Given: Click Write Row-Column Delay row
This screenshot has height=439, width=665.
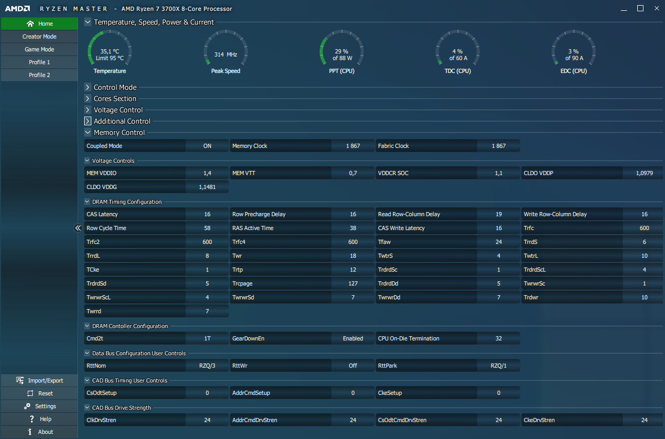Looking at the screenshot, I should 592,214.
